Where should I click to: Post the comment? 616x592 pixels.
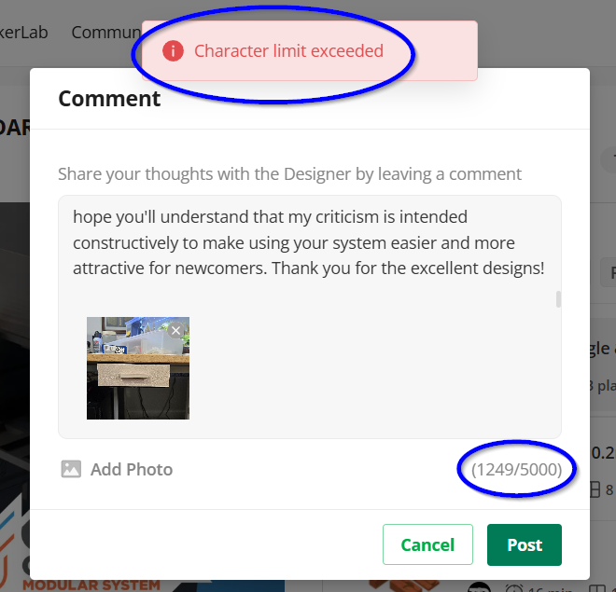pyautogui.click(x=525, y=544)
